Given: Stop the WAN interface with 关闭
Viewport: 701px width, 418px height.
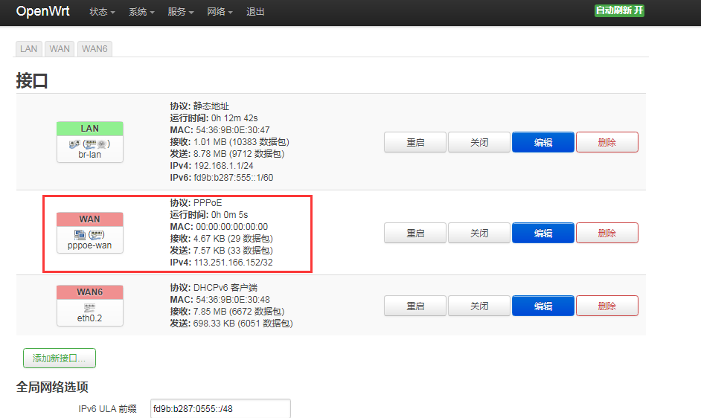Looking at the screenshot, I should (478, 233).
